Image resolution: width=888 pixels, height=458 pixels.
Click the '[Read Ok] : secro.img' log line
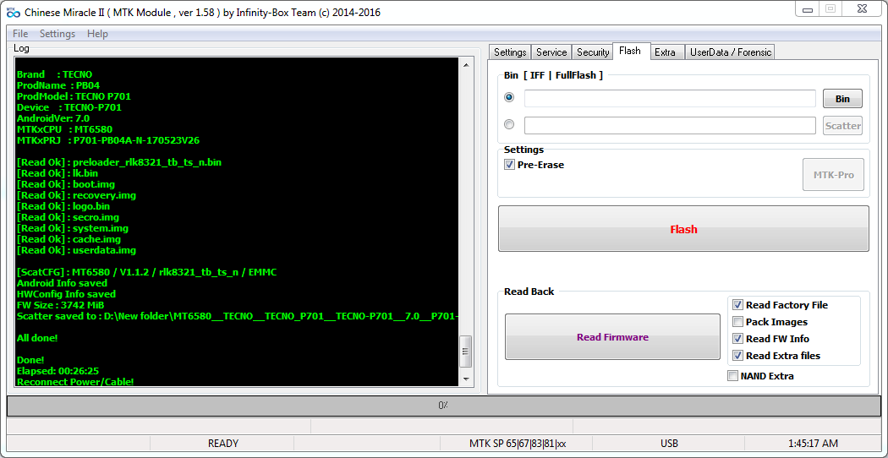tap(68, 217)
